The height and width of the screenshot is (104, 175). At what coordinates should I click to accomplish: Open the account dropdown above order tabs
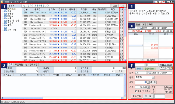pyautogui.click(x=146, y=65)
